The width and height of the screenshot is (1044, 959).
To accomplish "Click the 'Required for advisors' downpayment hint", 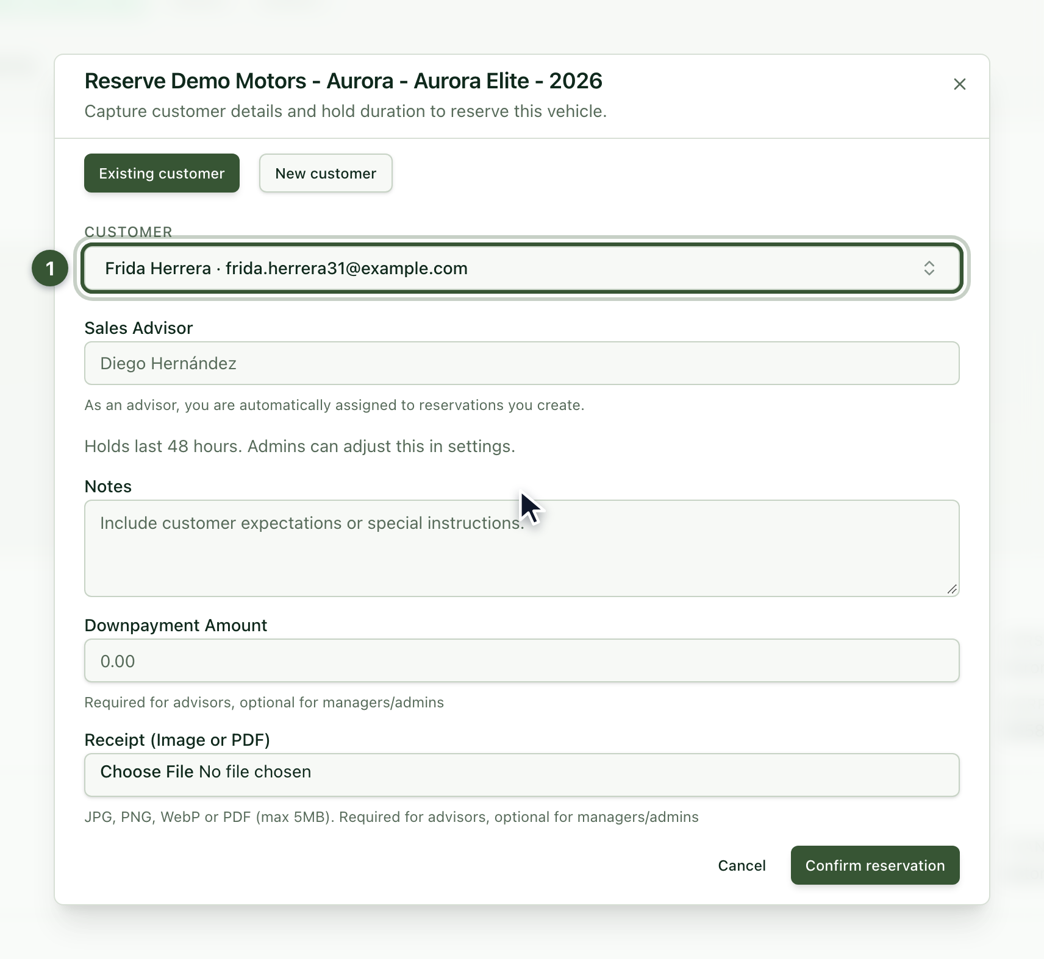I will (x=264, y=702).
